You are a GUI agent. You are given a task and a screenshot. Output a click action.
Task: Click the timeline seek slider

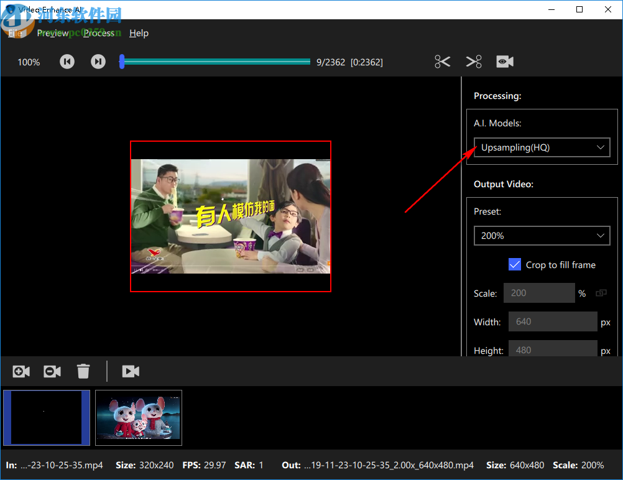[x=215, y=61]
